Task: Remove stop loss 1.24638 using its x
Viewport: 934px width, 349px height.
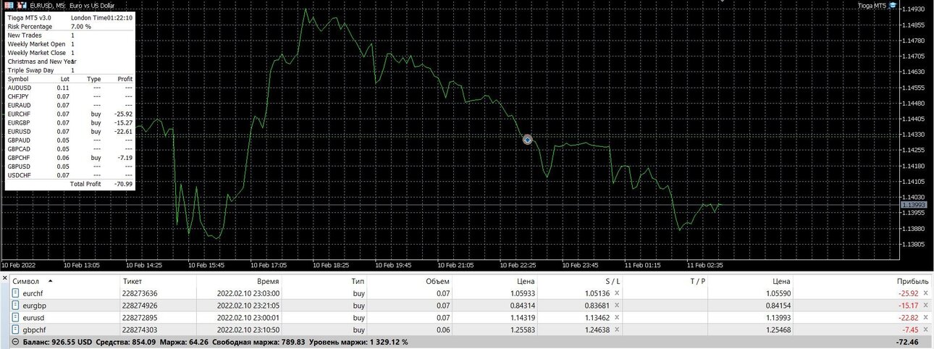Action: (617, 329)
